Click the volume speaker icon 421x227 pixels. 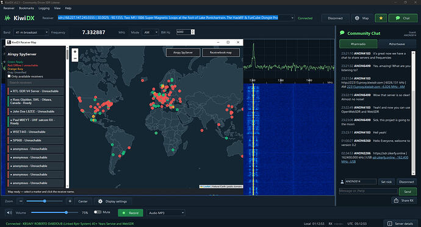click(9, 213)
